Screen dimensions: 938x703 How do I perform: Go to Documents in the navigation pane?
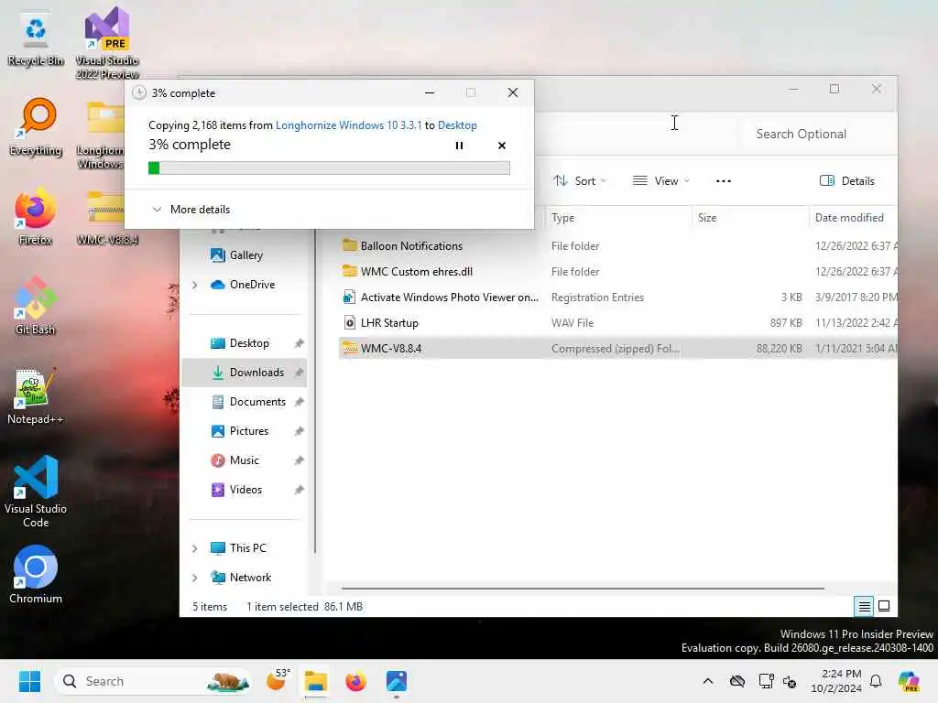pyautogui.click(x=248, y=402)
